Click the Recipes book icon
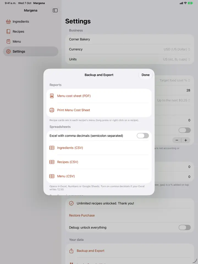The width and height of the screenshot is (198, 264). pos(9,31)
